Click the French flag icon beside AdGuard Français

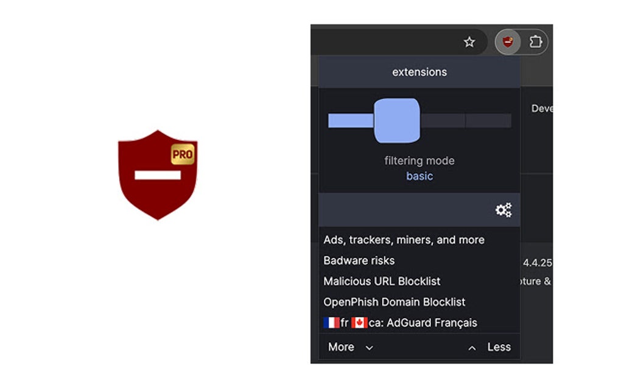coord(331,322)
